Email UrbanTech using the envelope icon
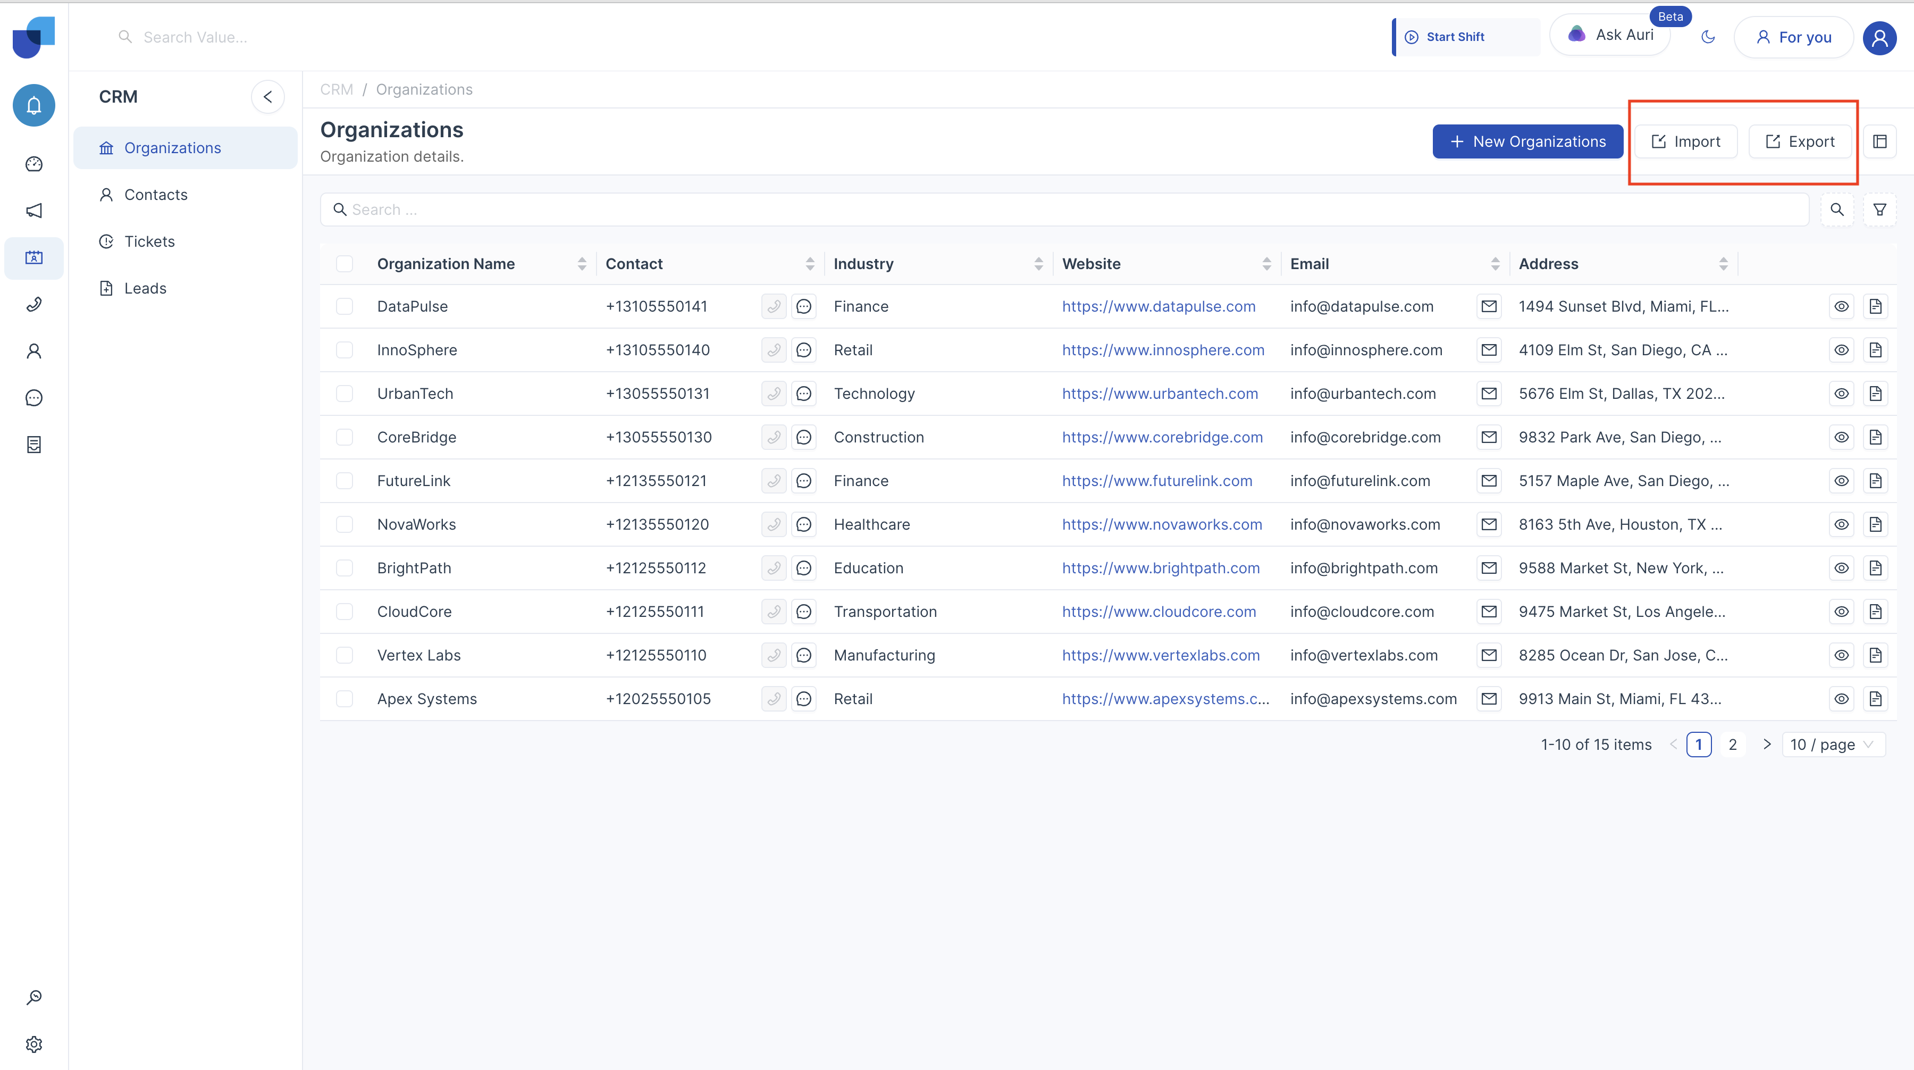Screen dimensions: 1914x1070 click(x=1488, y=393)
